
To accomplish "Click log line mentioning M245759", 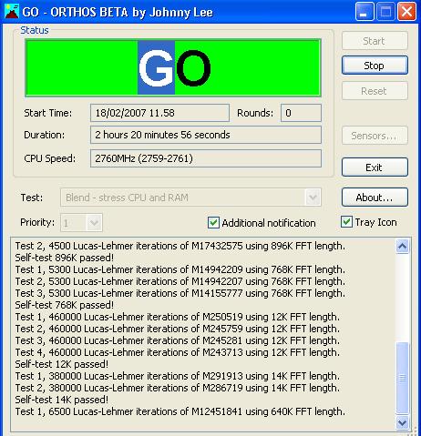I will [x=178, y=329].
